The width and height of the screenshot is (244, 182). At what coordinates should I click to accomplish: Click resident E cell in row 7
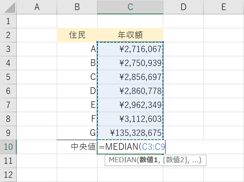click(x=77, y=105)
